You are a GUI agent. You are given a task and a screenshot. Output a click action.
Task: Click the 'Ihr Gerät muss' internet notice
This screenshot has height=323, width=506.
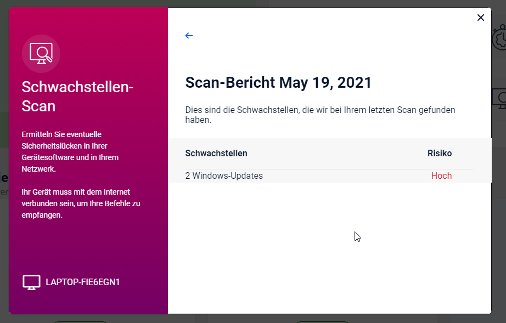pos(81,203)
